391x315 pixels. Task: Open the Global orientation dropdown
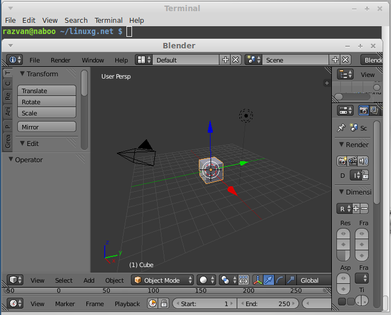(x=313, y=280)
